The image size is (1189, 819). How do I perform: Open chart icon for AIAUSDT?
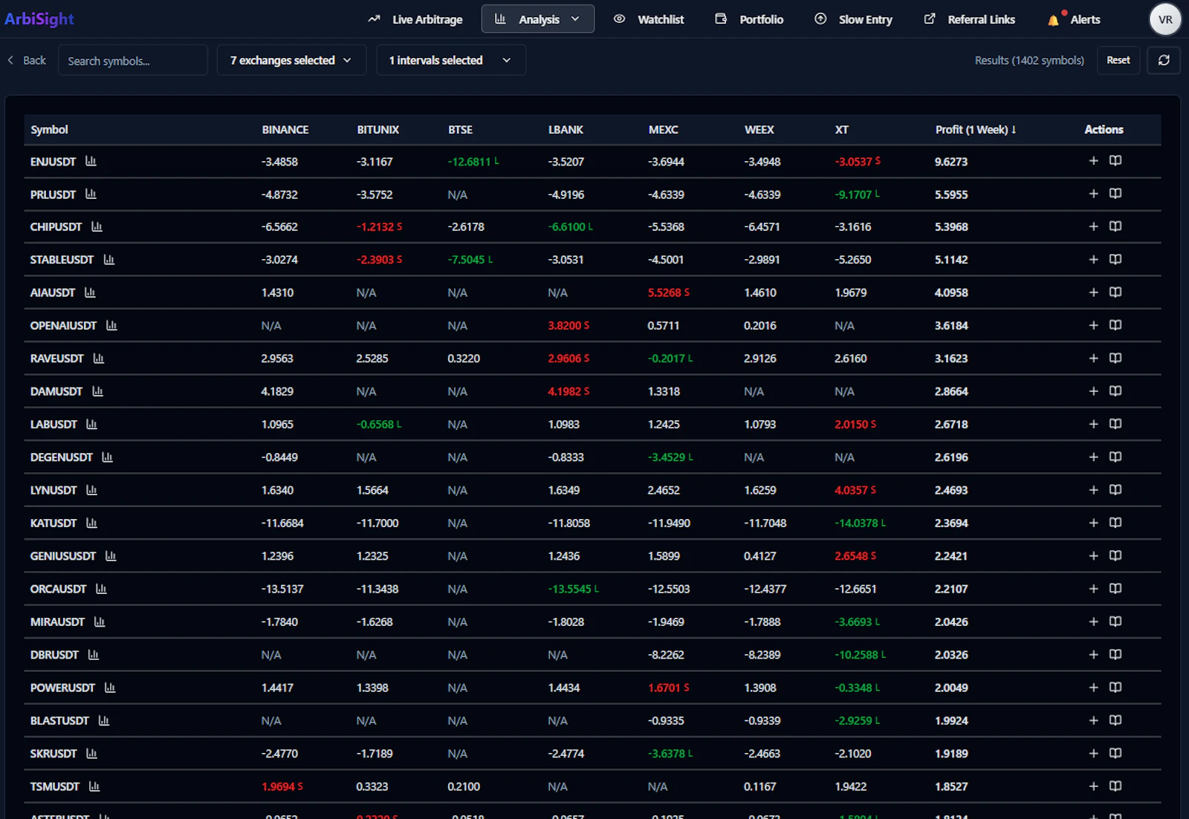[x=90, y=293]
